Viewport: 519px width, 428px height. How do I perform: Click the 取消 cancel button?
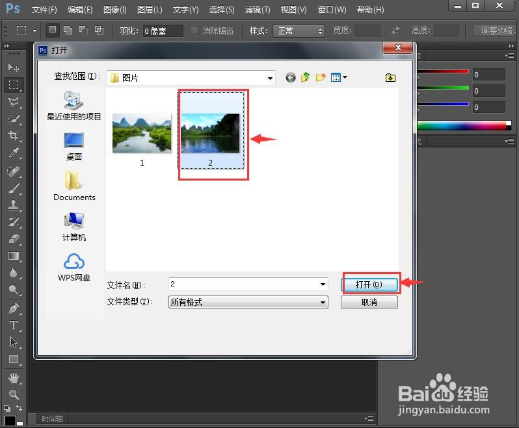point(369,302)
